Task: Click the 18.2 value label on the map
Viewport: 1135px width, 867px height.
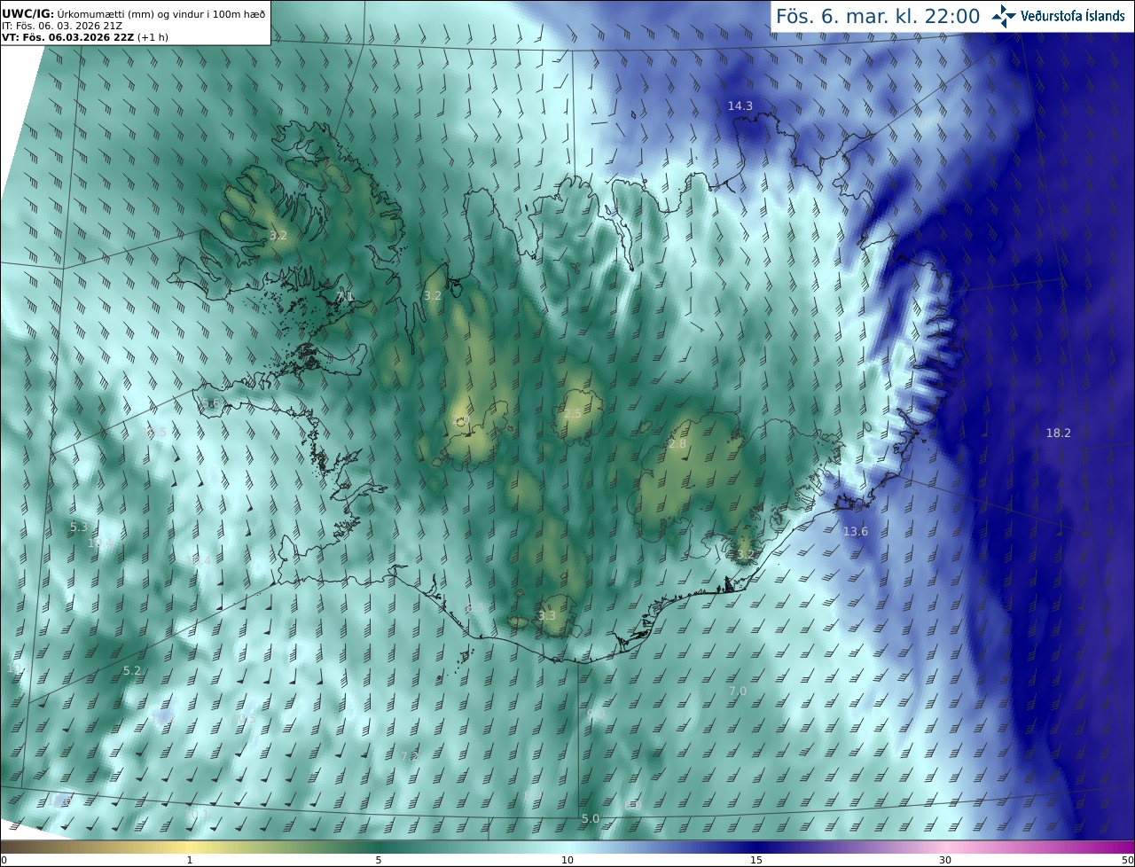Action: [1059, 433]
